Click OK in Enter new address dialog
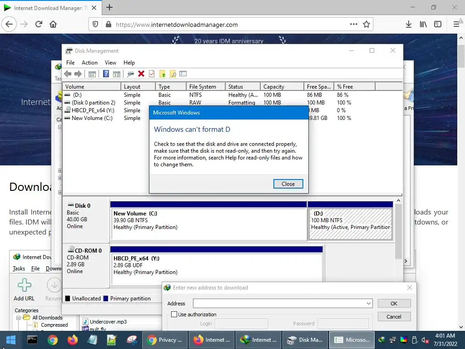 394,303
